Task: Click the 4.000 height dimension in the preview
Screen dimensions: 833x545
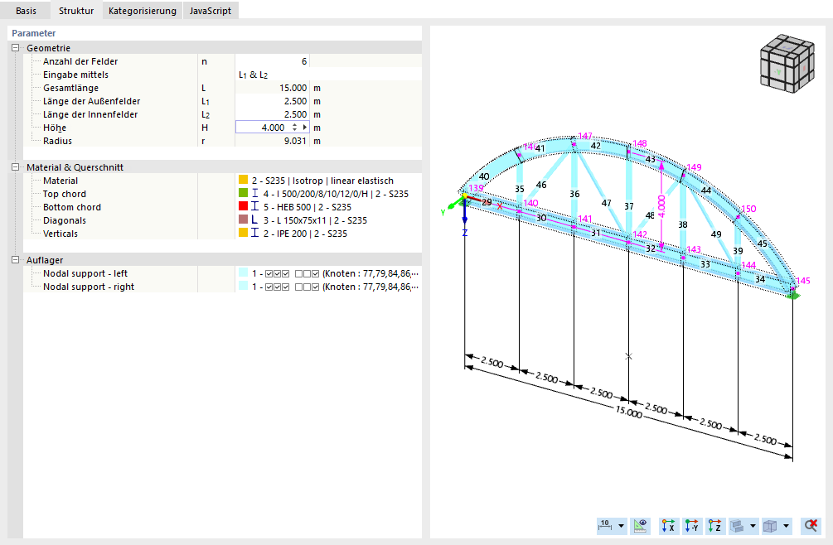Action: [661, 206]
